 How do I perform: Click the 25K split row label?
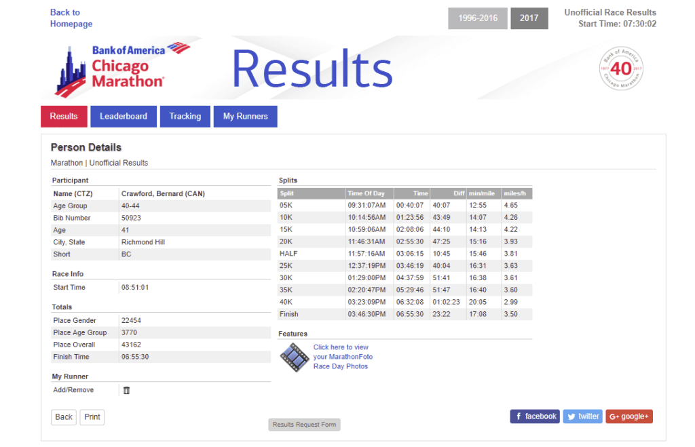(286, 266)
